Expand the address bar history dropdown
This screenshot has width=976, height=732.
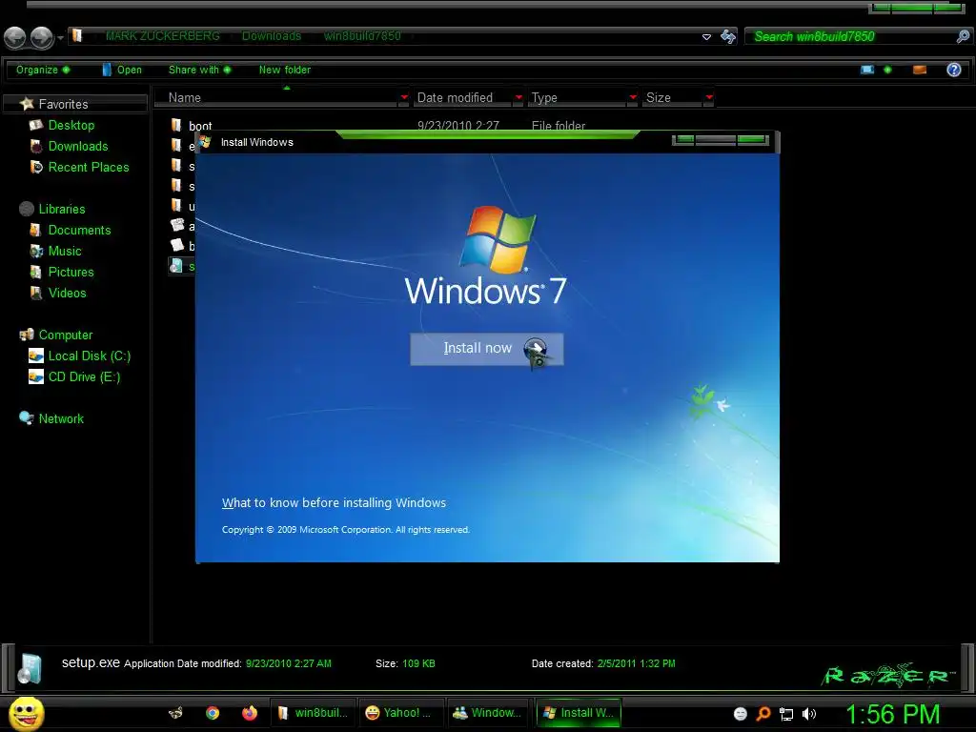pos(706,37)
